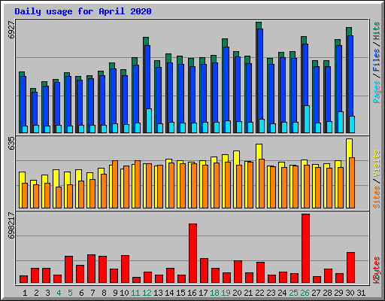Click day label 12 on x-axis
The image size is (385, 301).
tap(147, 293)
